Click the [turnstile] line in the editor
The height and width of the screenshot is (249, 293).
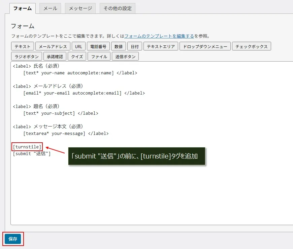coord(27,147)
